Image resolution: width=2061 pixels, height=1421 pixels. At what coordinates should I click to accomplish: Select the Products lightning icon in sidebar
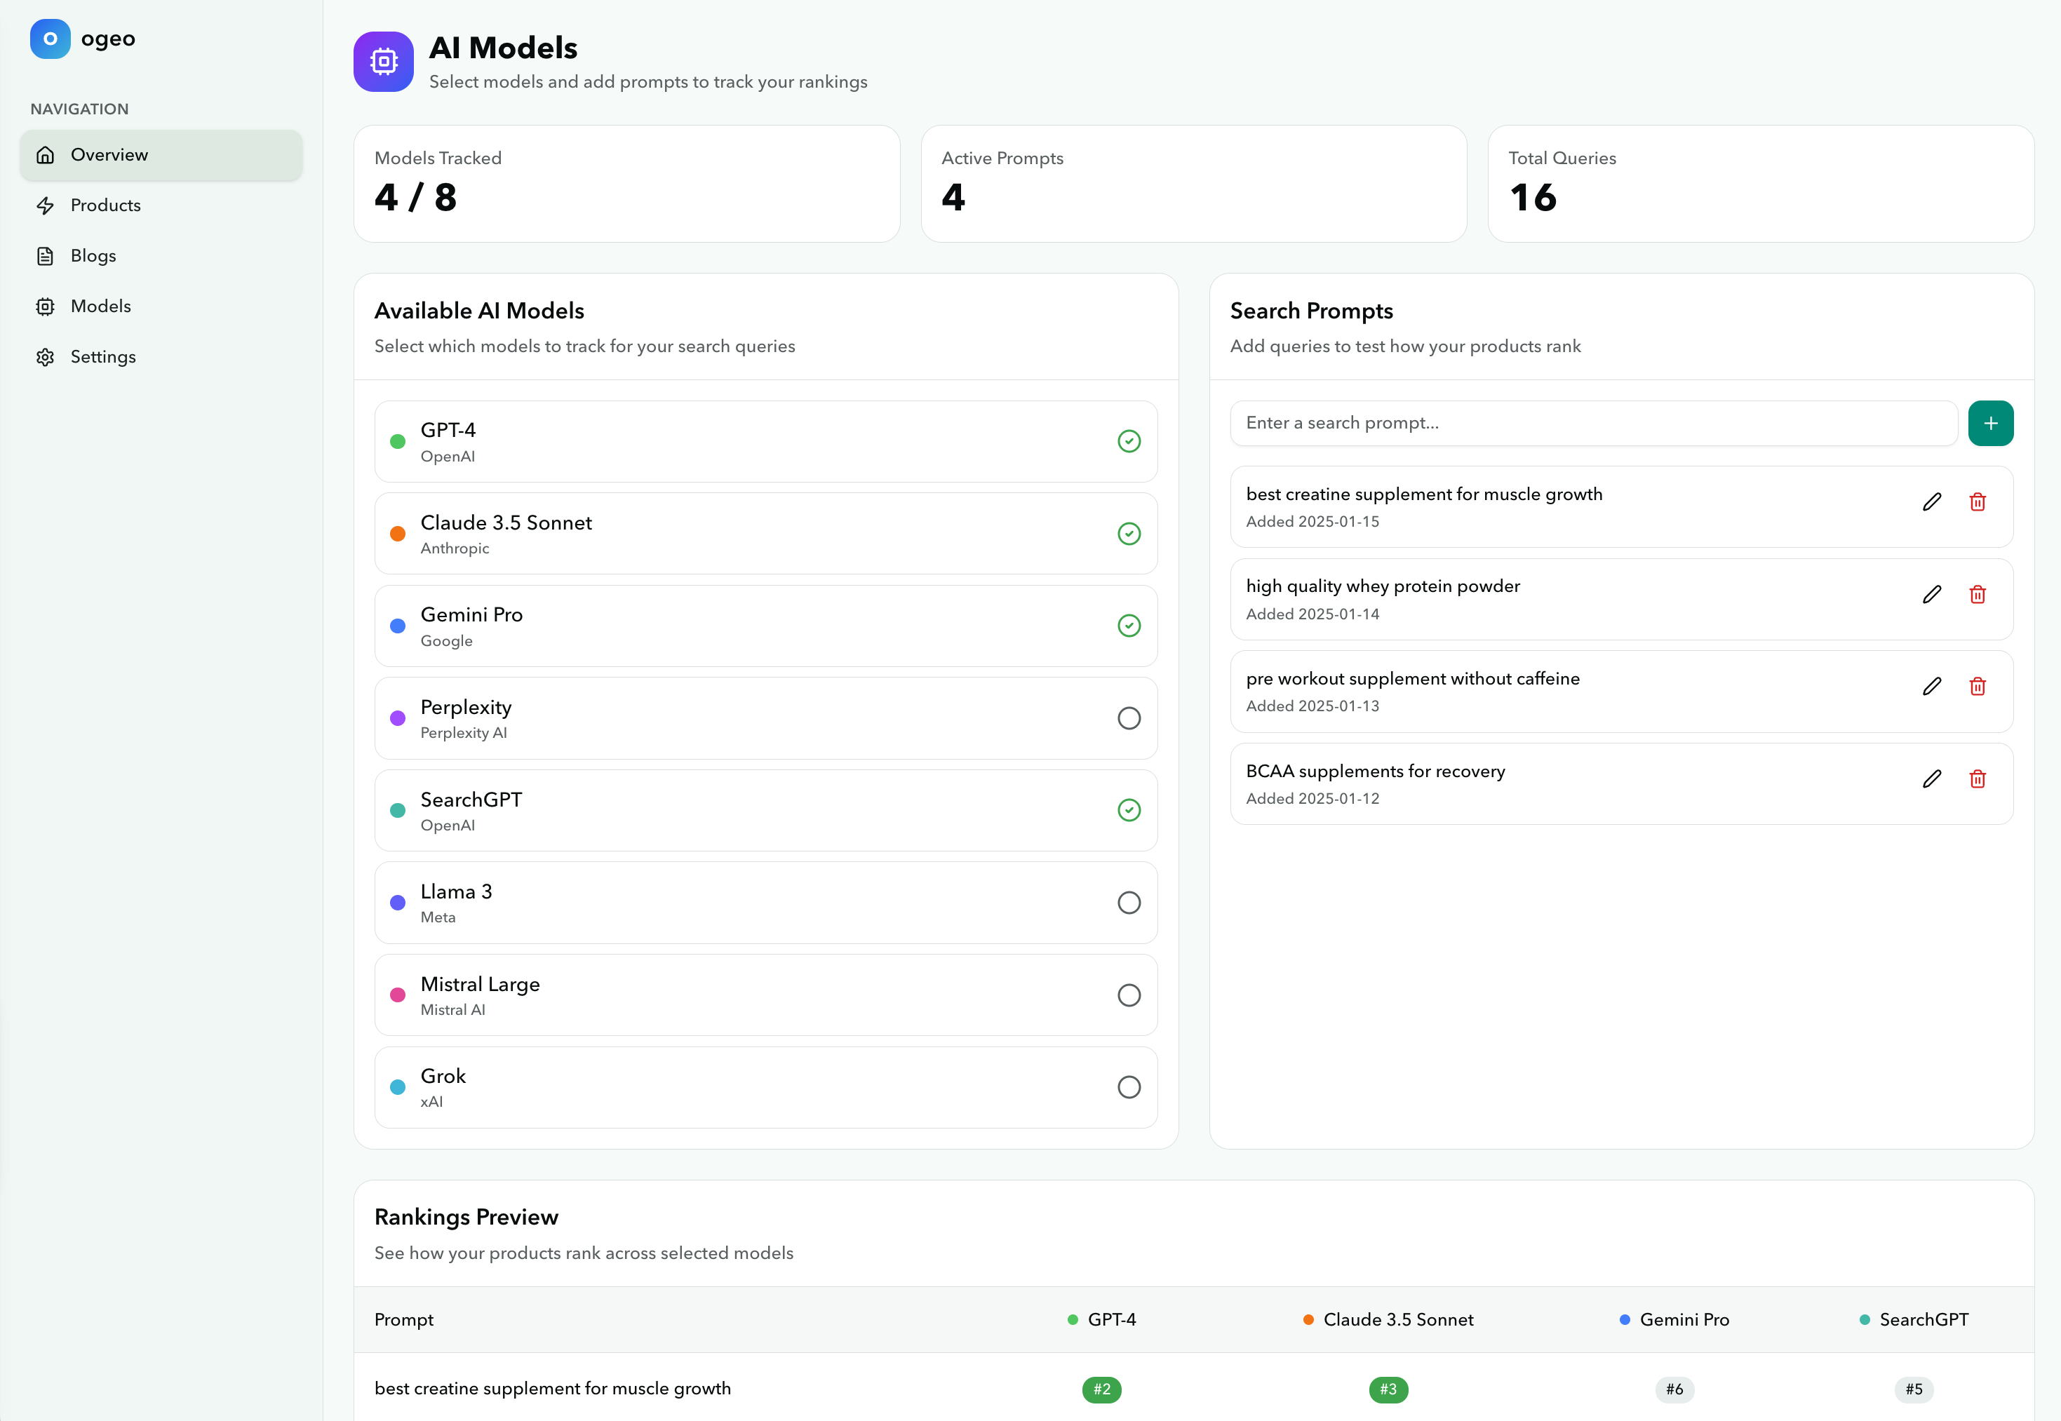[46, 205]
